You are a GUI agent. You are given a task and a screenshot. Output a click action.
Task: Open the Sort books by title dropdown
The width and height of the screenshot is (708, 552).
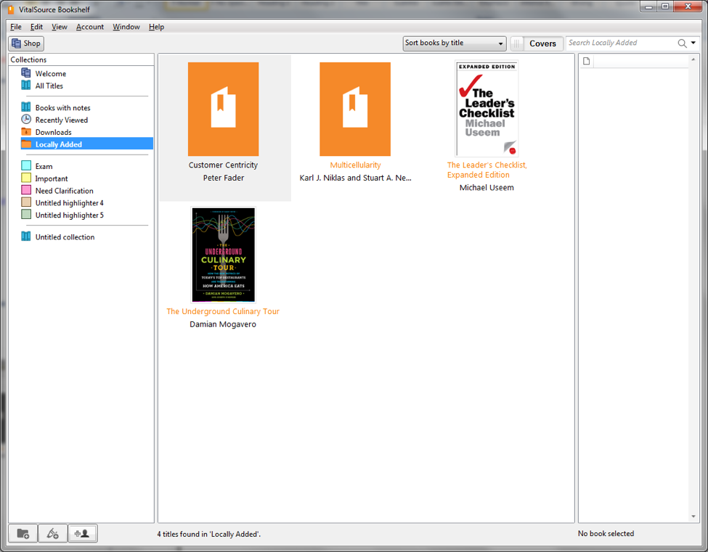(x=455, y=44)
